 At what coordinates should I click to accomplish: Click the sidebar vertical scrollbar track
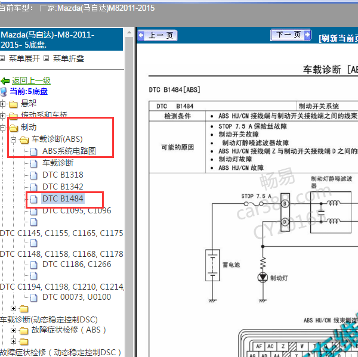point(129,196)
